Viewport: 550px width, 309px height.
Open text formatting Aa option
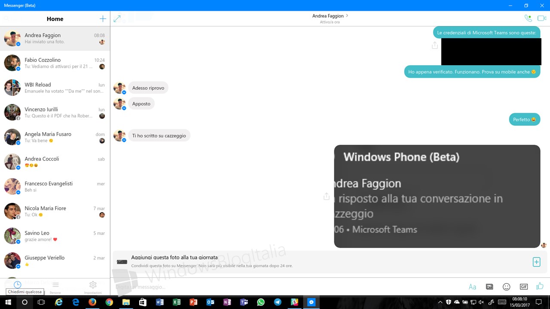click(x=472, y=287)
